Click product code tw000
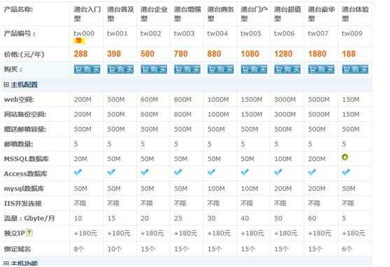Image resolution: width=390 pixels, height=267 pixels. 84,33
